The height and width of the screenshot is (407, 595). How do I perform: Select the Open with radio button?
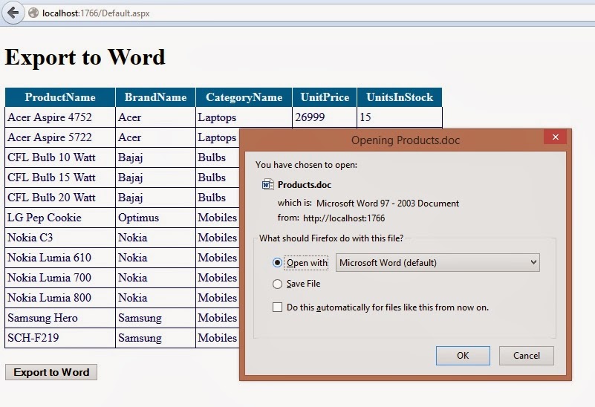click(277, 262)
